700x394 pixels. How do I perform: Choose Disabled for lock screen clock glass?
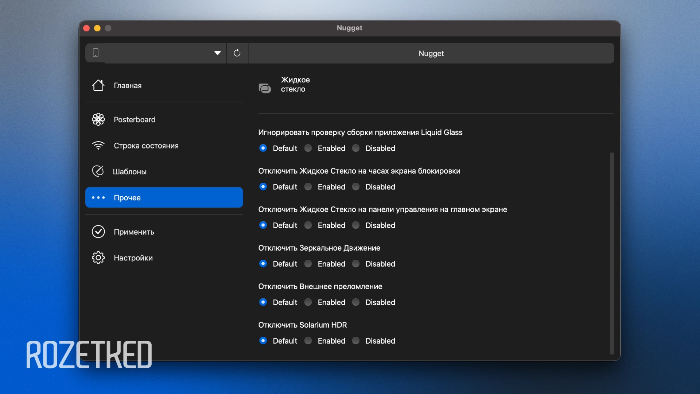356,187
